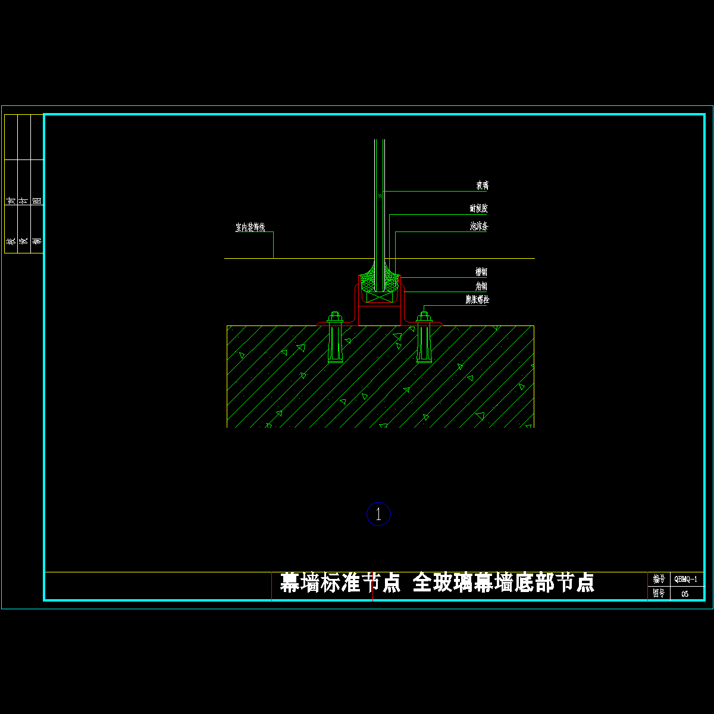Select the drawing number 05 cell
Screen dimensions: 714x714
pos(685,594)
